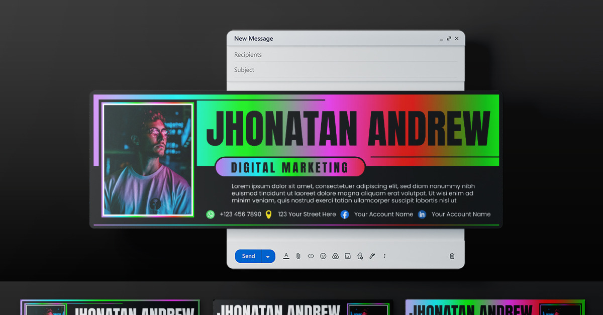Toggle confidential mode lock icon
Image resolution: width=603 pixels, height=315 pixels.
[x=360, y=256]
